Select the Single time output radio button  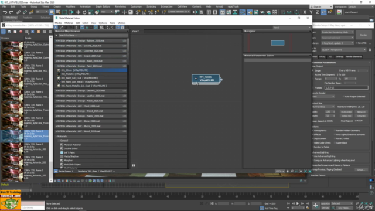pos(313,70)
